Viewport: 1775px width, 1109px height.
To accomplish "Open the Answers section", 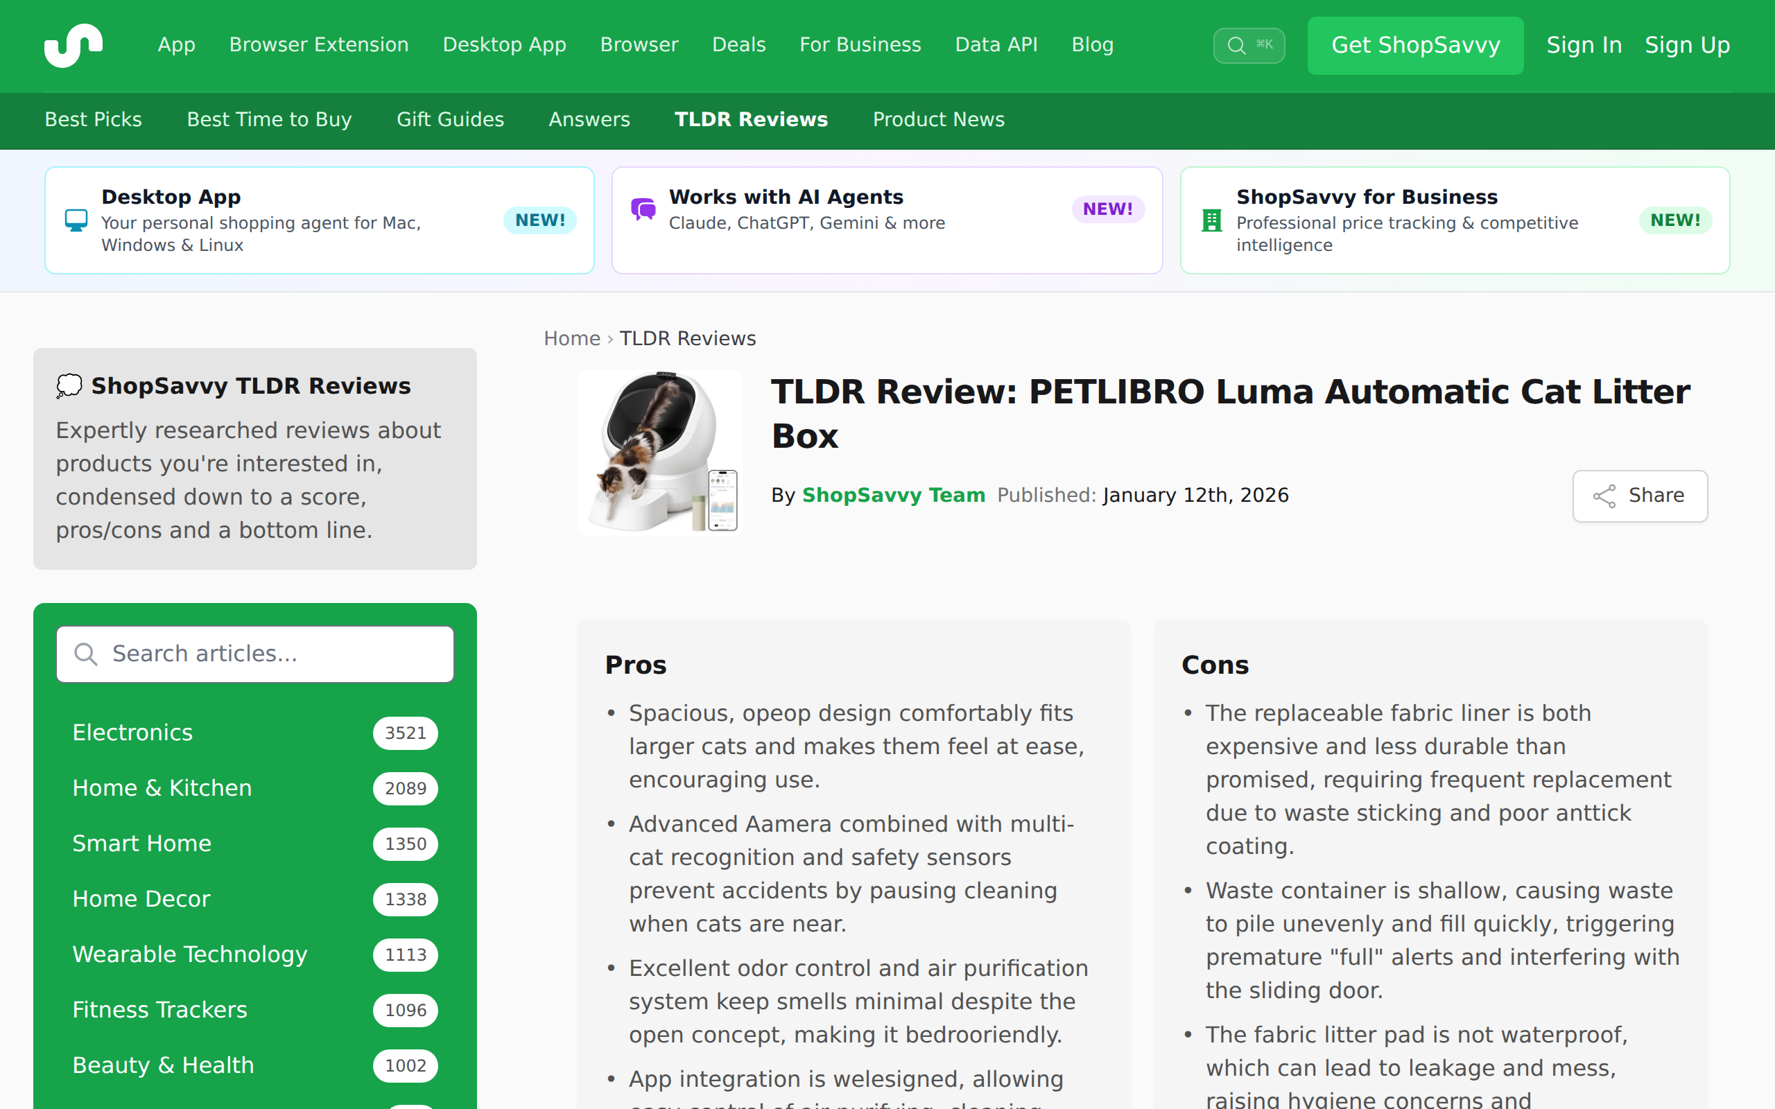I will tap(589, 119).
